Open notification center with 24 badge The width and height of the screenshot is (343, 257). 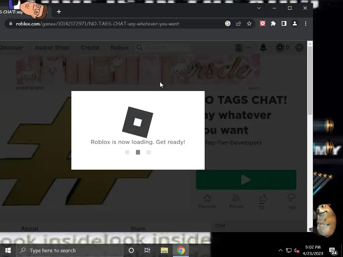(333, 251)
